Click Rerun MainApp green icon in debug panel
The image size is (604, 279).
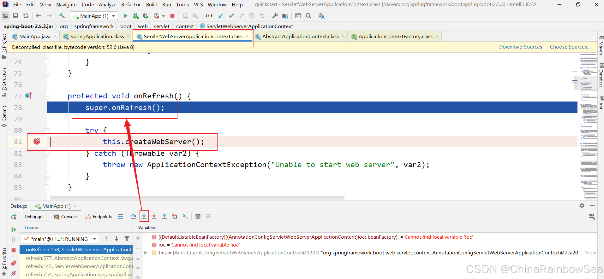14,217
